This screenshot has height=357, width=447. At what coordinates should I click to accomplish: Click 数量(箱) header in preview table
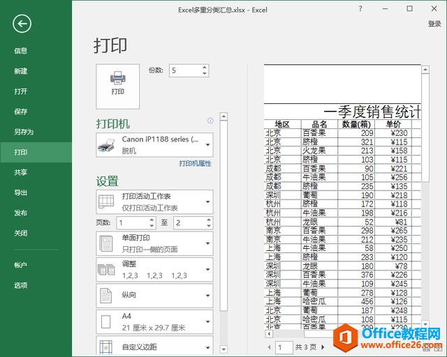[356, 124]
